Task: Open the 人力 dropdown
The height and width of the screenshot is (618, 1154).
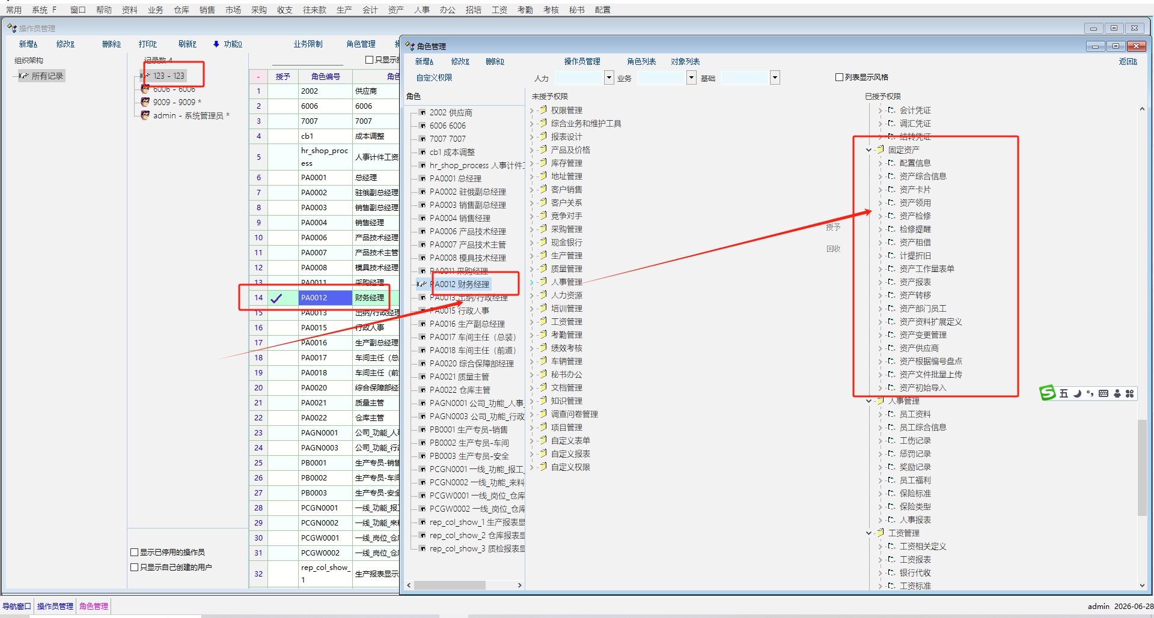Action: point(609,77)
